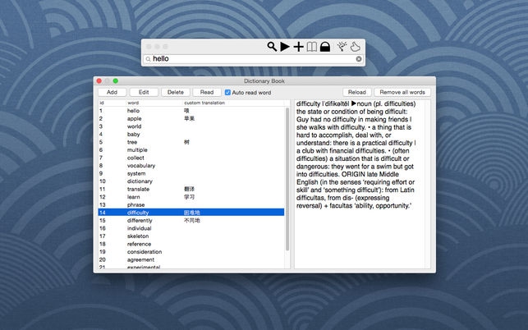Click the Add button
528x330 pixels.
tap(112, 92)
